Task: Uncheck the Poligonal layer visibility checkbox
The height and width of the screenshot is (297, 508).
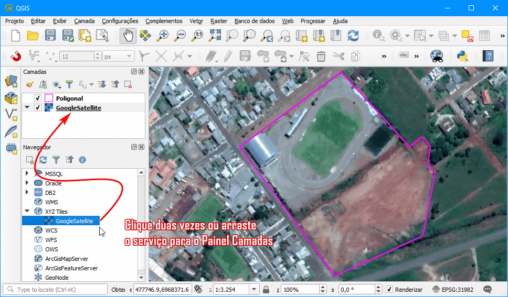Action: coord(38,98)
